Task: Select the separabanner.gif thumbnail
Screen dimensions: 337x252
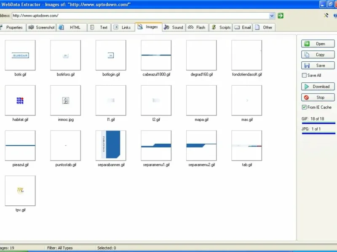Action: pyautogui.click(x=111, y=145)
